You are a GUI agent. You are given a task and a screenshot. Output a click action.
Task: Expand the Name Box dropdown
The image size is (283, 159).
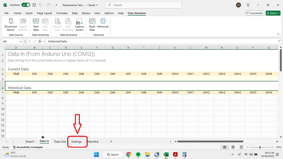21,41
